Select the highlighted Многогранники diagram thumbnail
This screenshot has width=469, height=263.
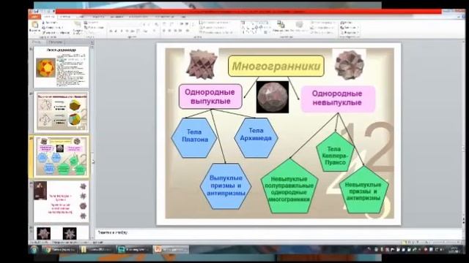point(62,156)
